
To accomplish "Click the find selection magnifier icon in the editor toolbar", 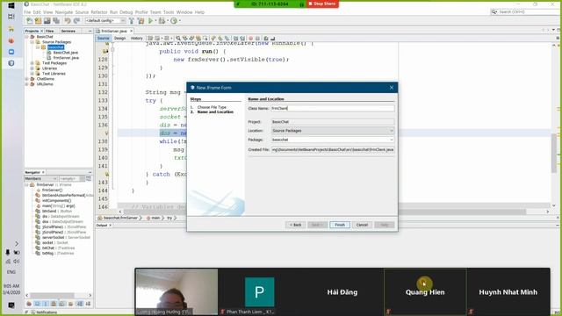I will (178, 38).
